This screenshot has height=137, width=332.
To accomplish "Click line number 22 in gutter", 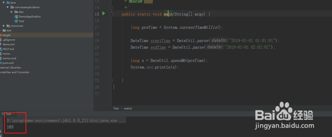I will 97,61.
